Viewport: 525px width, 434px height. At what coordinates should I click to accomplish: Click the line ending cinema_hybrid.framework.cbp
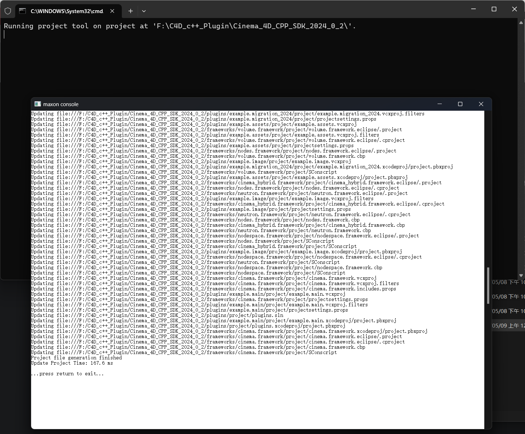point(218,225)
